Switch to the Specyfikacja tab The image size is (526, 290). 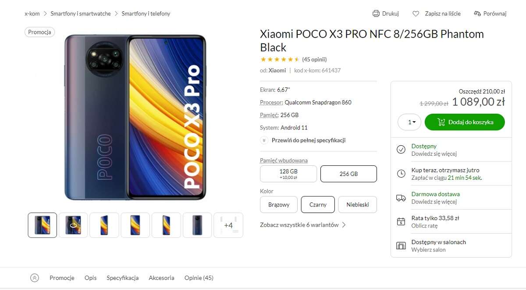pyautogui.click(x=123, y=278)
